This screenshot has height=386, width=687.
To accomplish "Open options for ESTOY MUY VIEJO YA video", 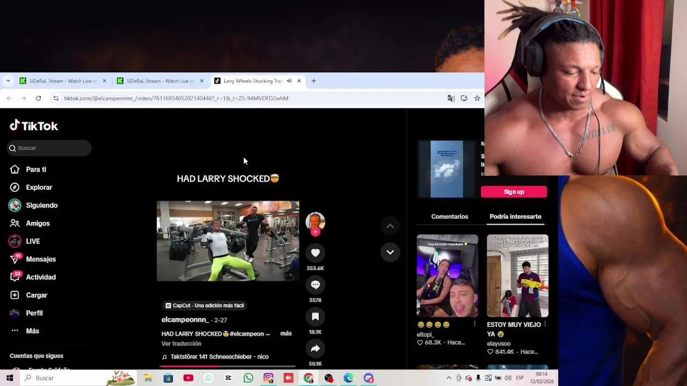I will coord(545,324).
